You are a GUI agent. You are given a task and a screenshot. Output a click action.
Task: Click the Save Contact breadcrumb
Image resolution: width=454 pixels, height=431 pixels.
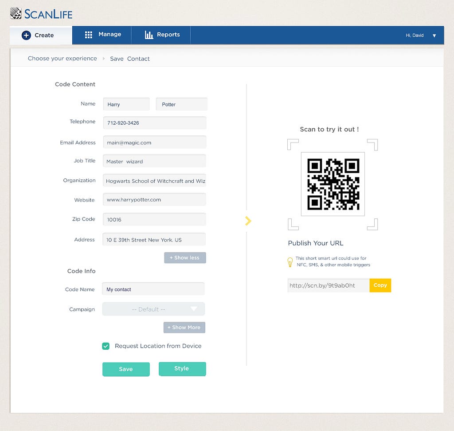tap(130, 59)
